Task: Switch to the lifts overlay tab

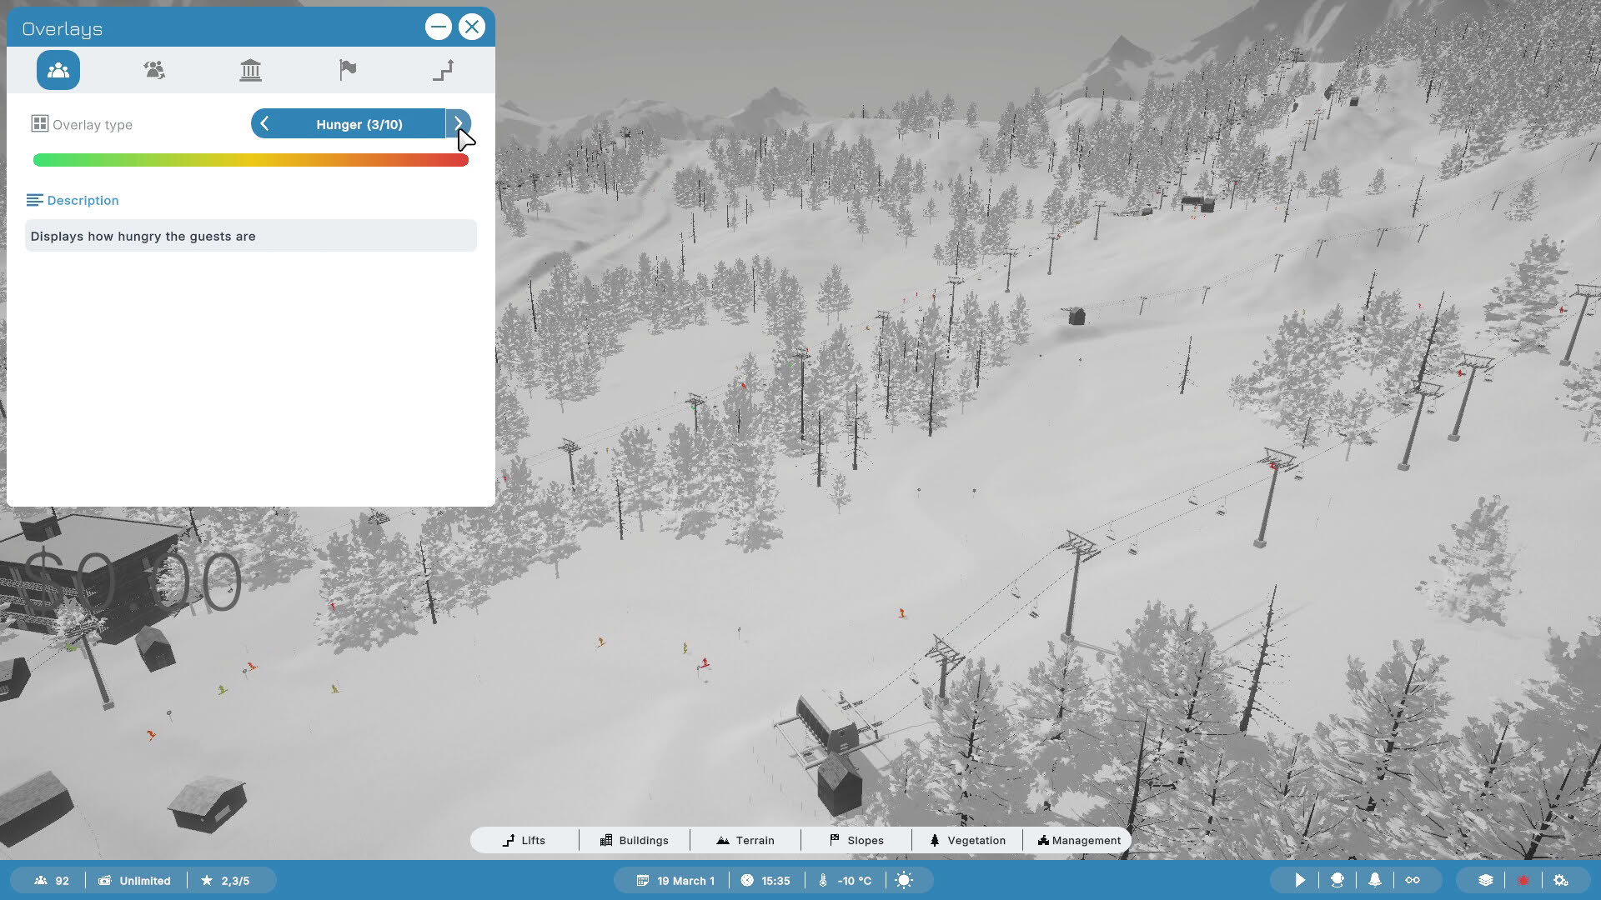Action: pos(444,70)
